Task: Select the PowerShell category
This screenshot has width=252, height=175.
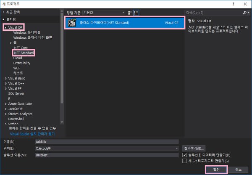Action: click(16, 119)
